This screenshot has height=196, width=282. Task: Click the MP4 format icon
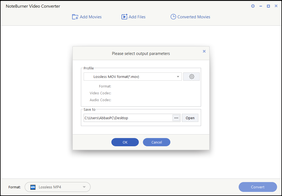(x=33, y=187)
